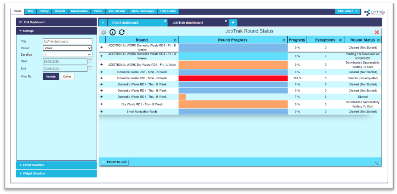Open the Round column filter icon

[x=175, y=40]
